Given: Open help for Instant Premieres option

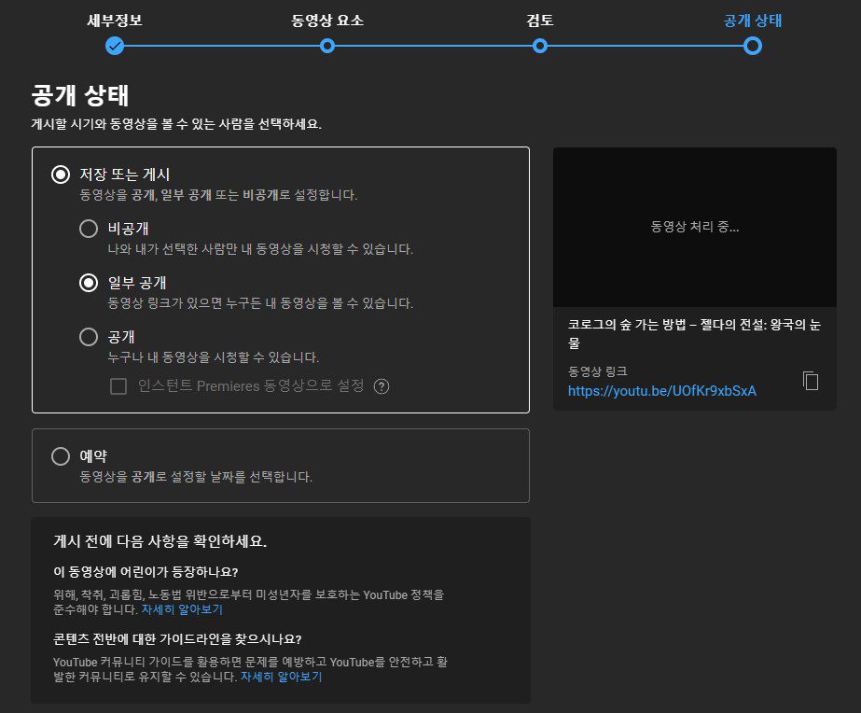Looking at the screenshot, I should pyautogui.click(x=382, y=386).
